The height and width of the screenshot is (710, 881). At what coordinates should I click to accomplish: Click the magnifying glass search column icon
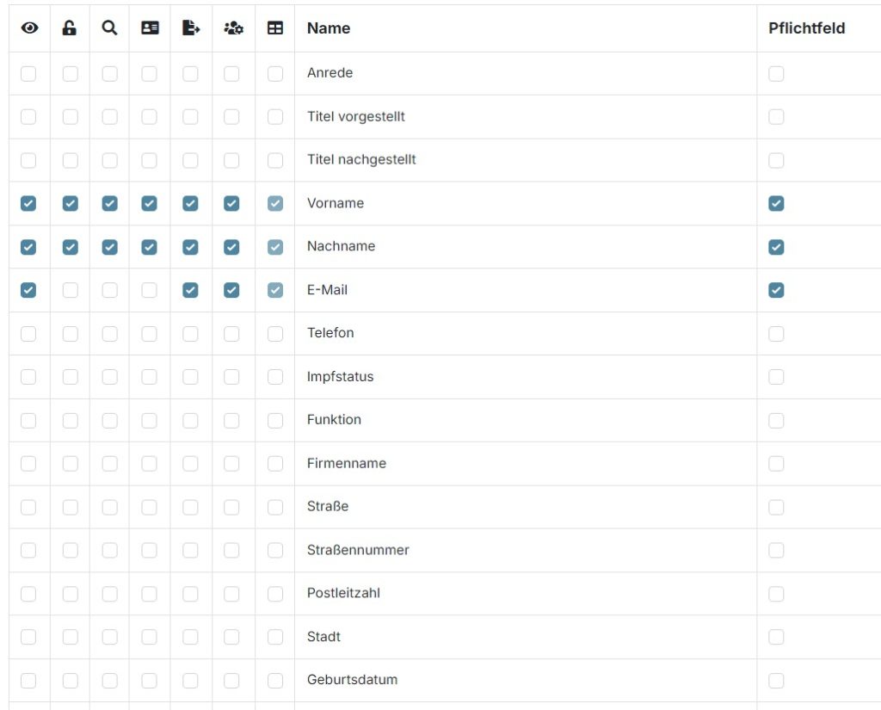109,28
